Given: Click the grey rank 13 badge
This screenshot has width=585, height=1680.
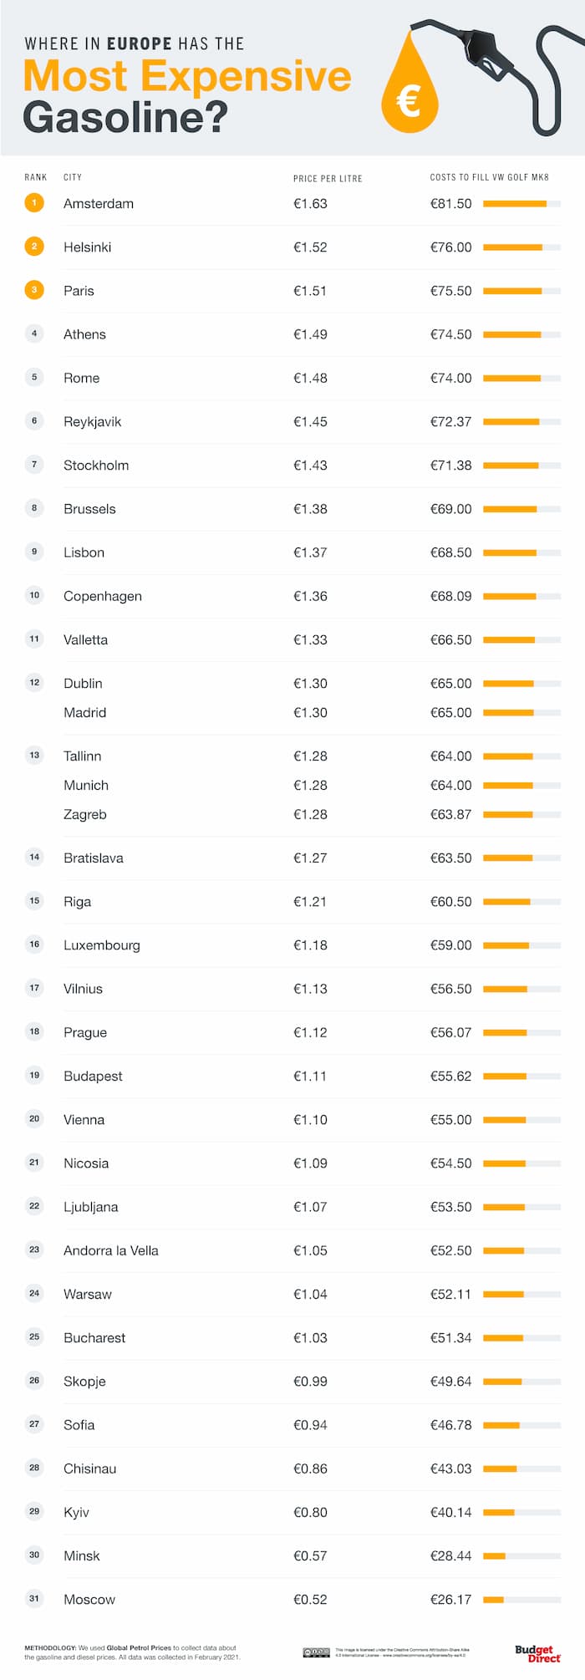Looking at the screenshot, I should 34,755.
